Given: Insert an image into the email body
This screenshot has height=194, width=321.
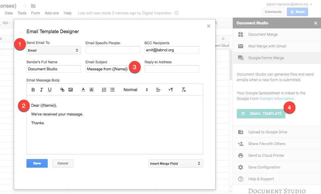Looking at the screenshot, I should pos(71,90).
